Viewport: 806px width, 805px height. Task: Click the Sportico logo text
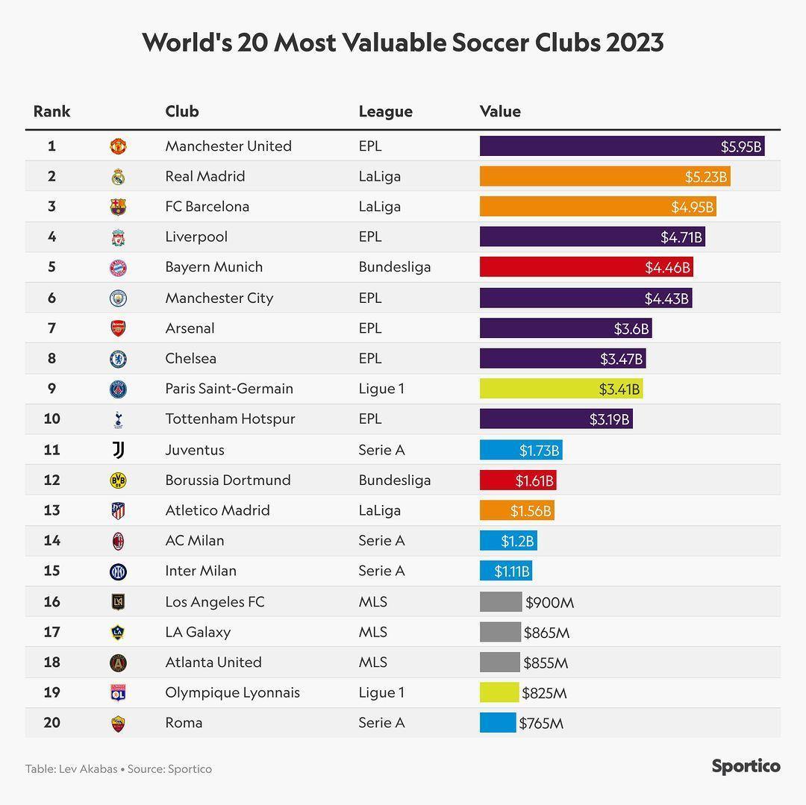click(746, 766)
